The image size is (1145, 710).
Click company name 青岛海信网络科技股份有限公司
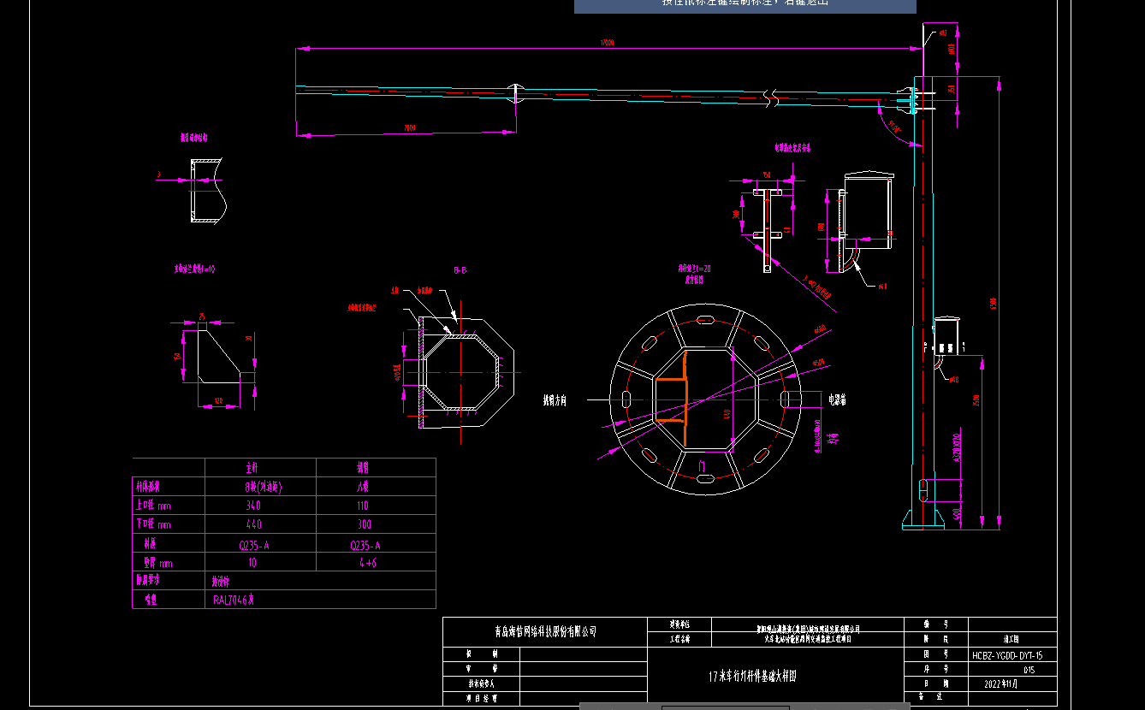[545, 632]
